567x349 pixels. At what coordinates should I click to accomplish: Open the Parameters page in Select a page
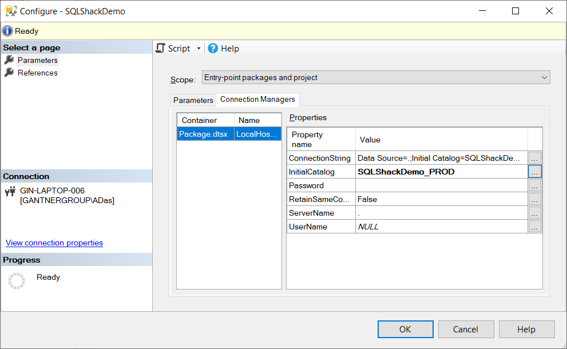38,60
